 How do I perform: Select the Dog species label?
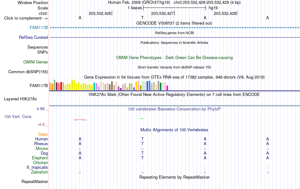pos(44,153)
